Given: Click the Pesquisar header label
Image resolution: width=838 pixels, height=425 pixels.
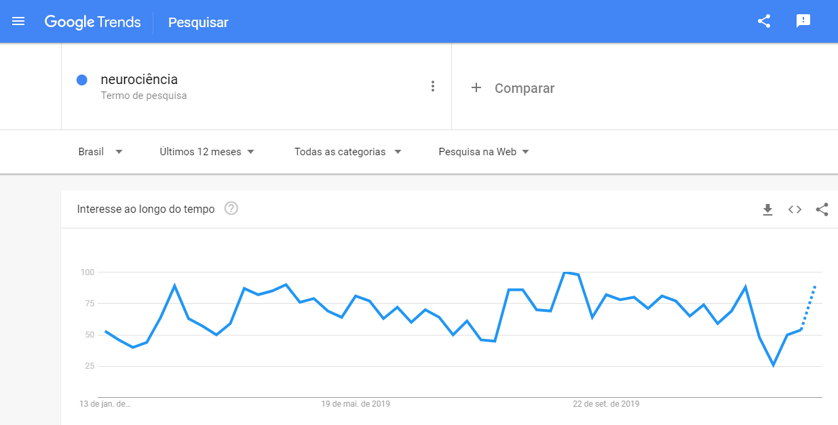Looking at the screenshot, I should click(198, 22).
